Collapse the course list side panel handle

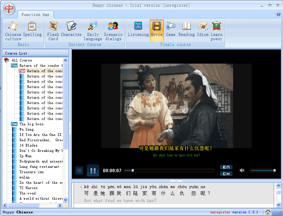click(70, 128)
